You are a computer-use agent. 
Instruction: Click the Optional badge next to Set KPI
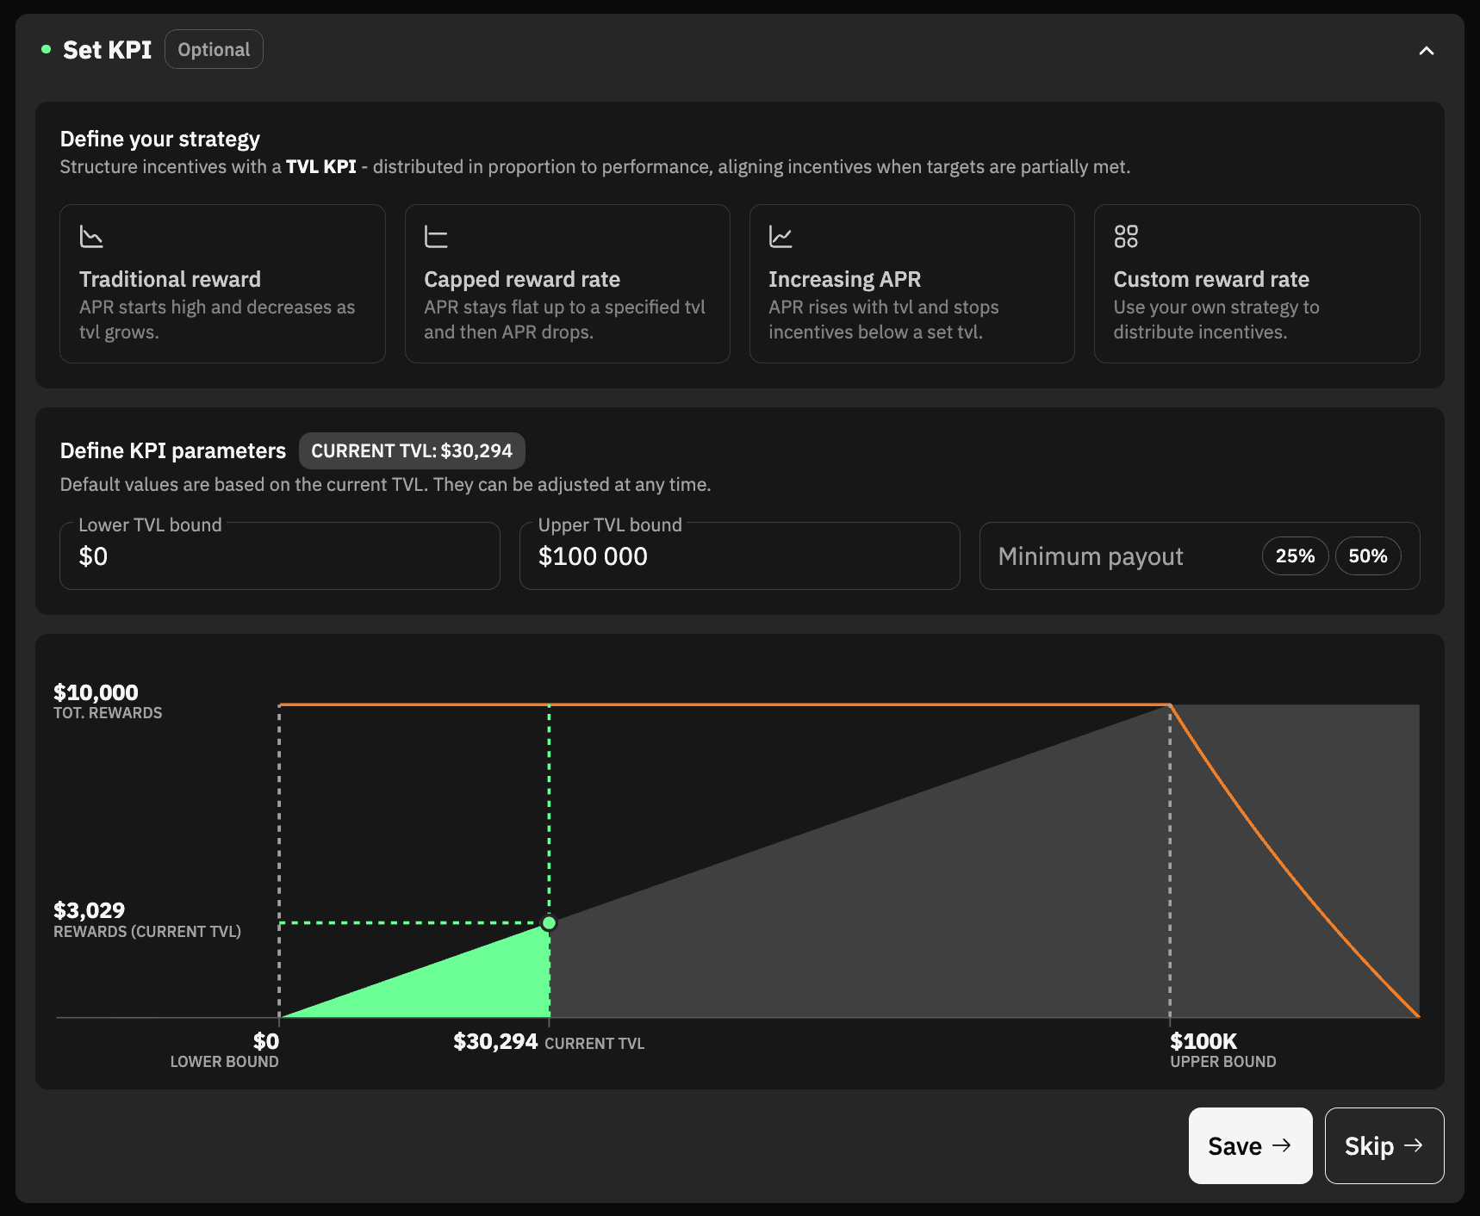click(x=214, y=50)
